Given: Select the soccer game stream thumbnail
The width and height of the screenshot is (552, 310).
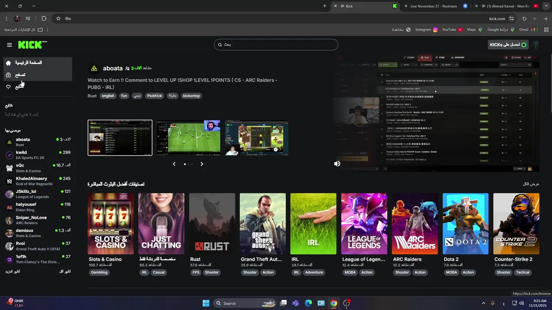Looking at the screenshot, I should (188, 138).
